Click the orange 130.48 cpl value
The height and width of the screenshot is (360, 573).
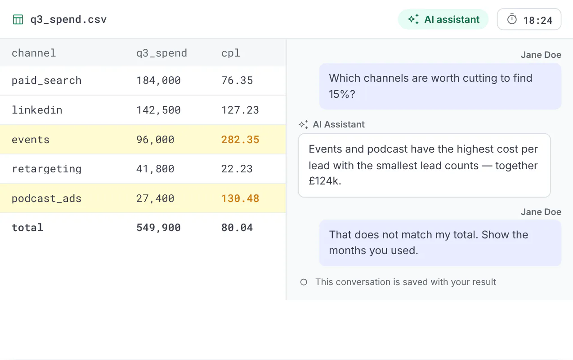pyautogui.click(x=240, y=198)
